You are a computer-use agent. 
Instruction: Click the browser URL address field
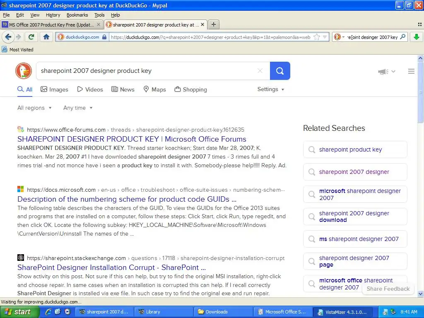210,37
